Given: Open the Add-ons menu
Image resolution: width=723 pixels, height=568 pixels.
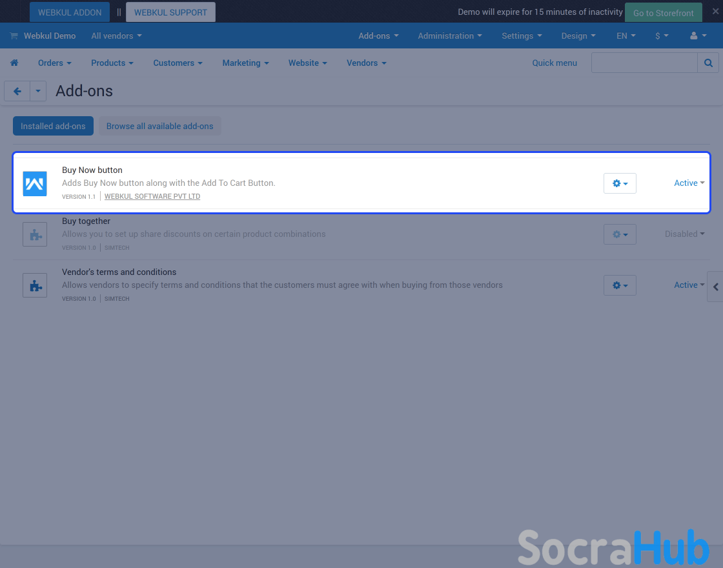Looking at the screenshot, I should [x=378, y=35].
